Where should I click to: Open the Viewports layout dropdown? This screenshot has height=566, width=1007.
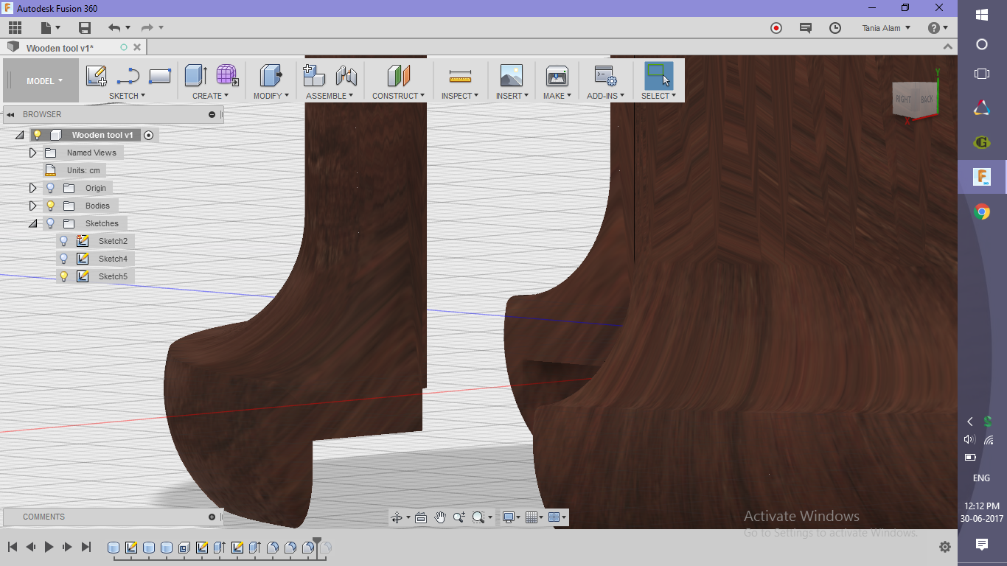click(557, 517)
